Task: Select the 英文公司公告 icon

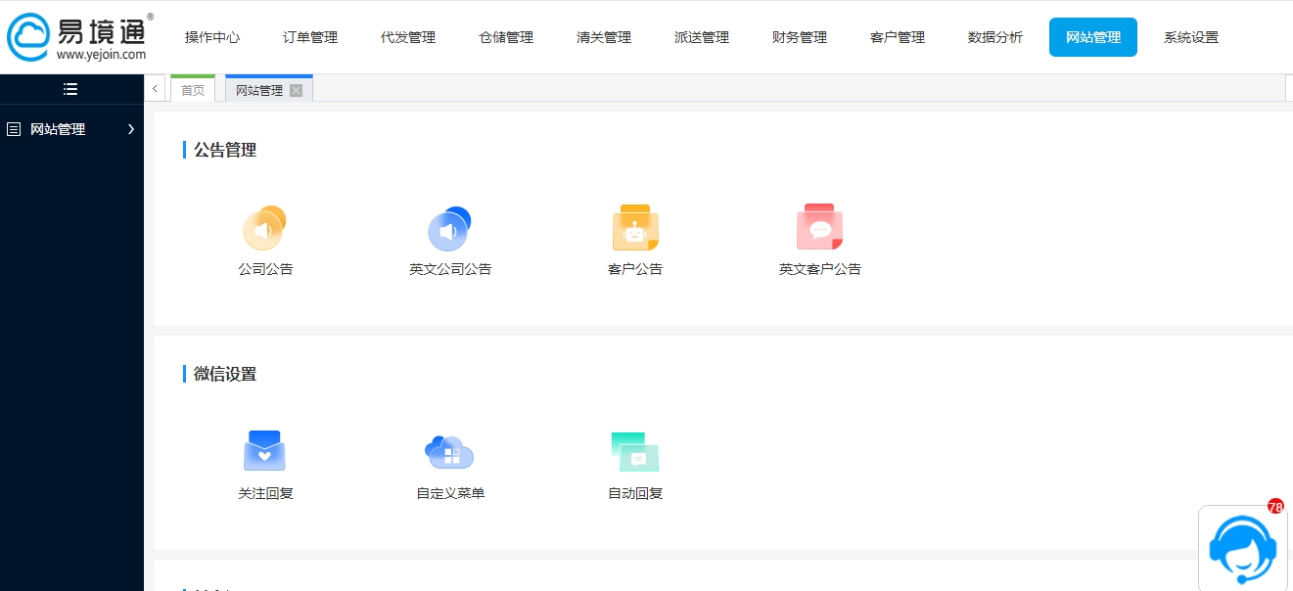Action: click(449, 226)
